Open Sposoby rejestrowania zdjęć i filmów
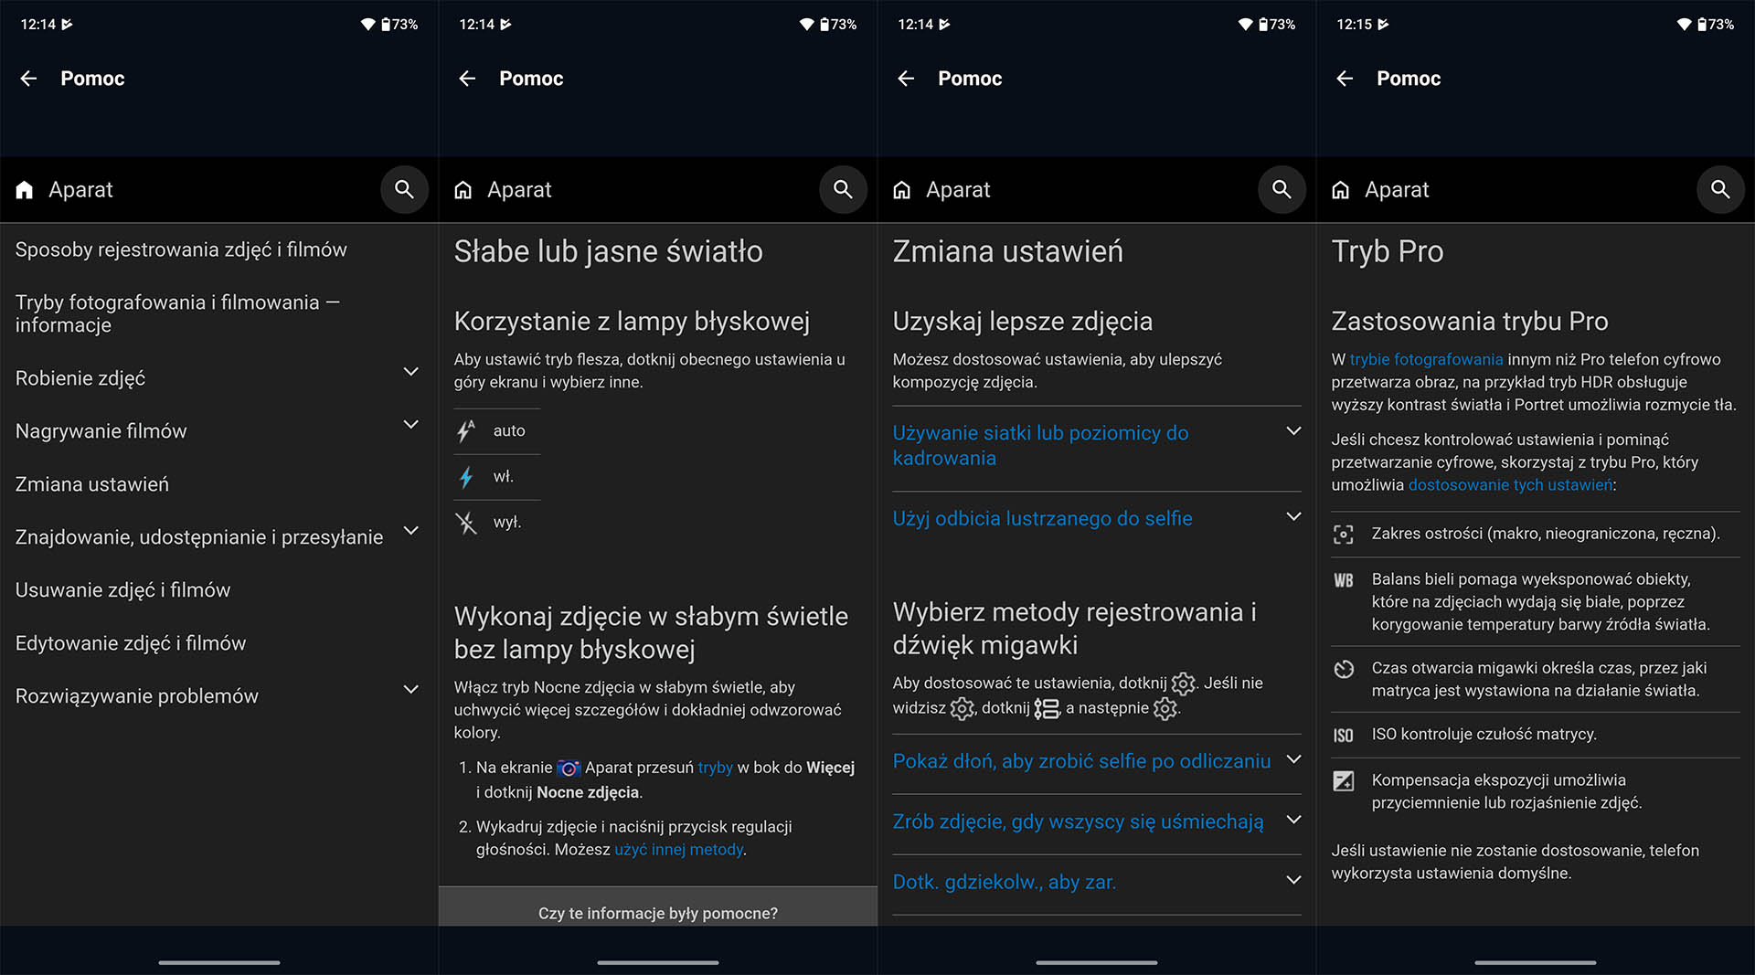1755x975 pixels. pyautogui.click(x=181, y=249)
